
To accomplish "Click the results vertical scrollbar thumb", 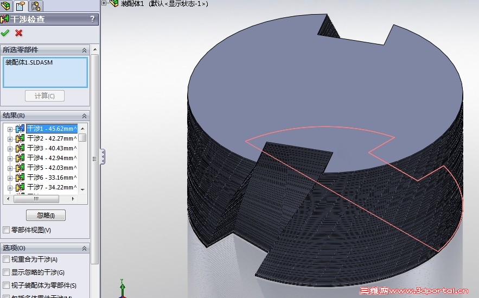I will (x=82, y=137).
